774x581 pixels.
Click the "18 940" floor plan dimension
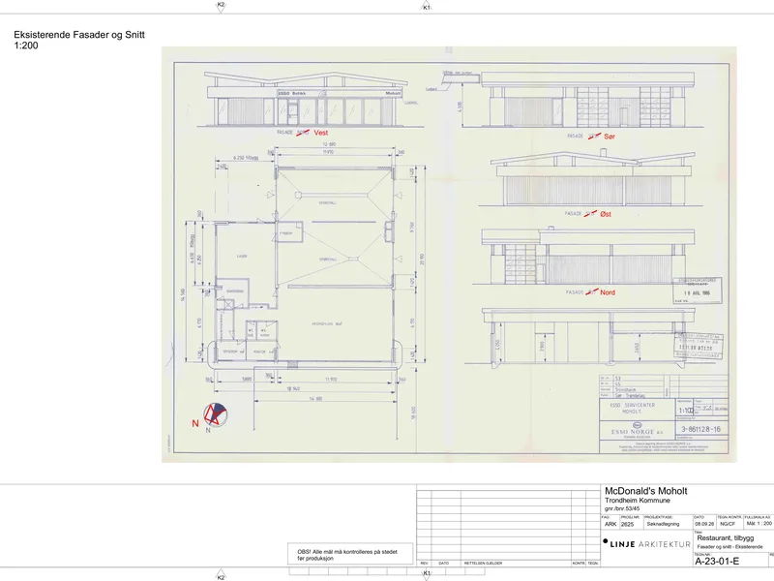pos(293,389)
